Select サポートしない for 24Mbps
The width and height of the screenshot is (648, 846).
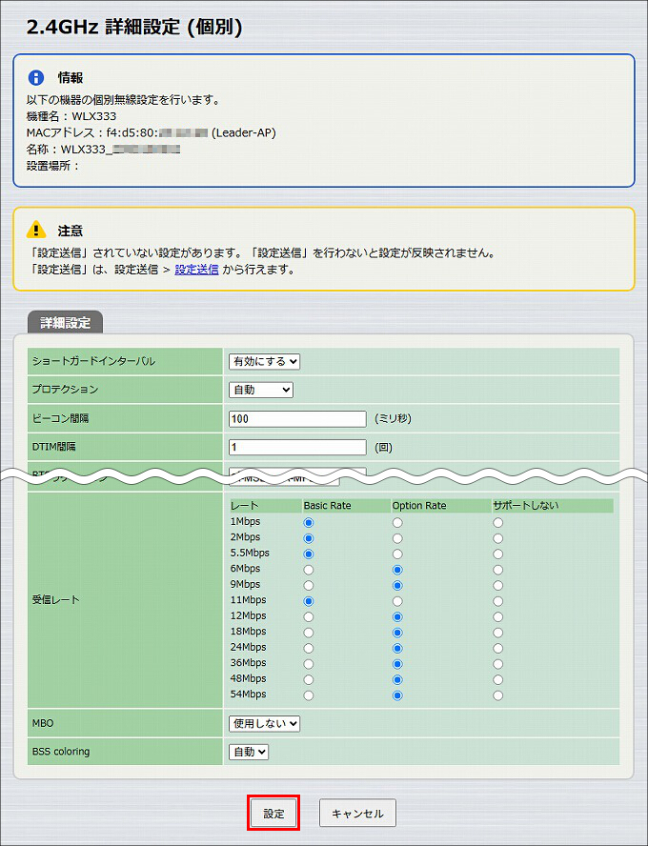(498, 648)
